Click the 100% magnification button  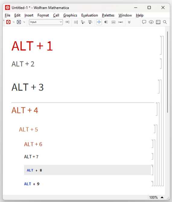(x=153, y=197)
